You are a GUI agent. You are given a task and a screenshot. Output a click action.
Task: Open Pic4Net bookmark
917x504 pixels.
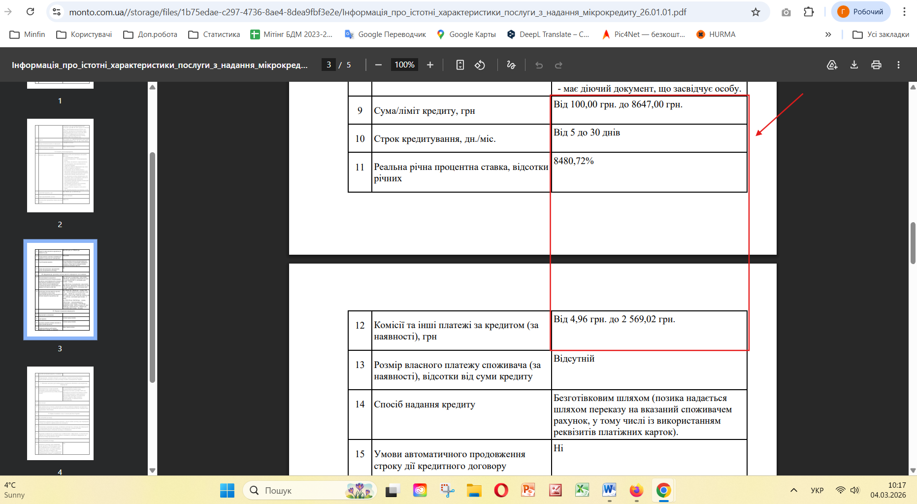(643, 34)
